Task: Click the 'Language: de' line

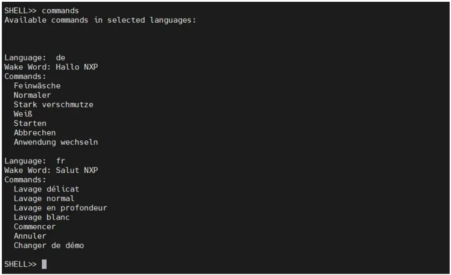Action: (x=35, y=57)
